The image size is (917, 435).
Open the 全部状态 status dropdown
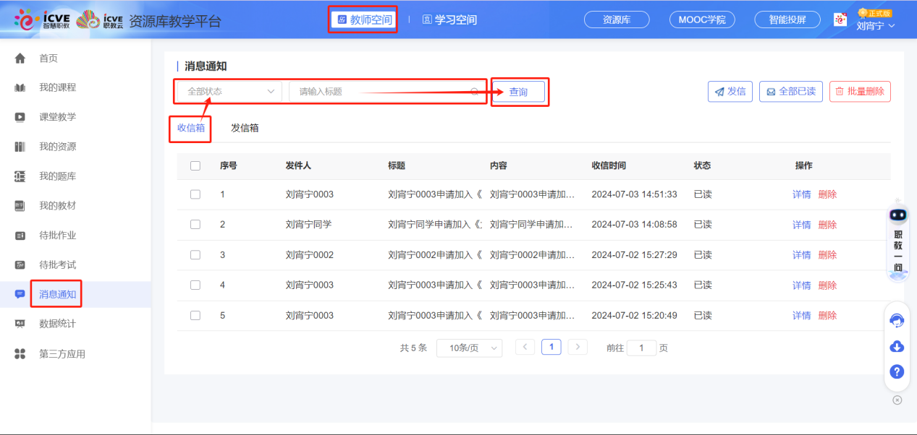tap(228, 91)
